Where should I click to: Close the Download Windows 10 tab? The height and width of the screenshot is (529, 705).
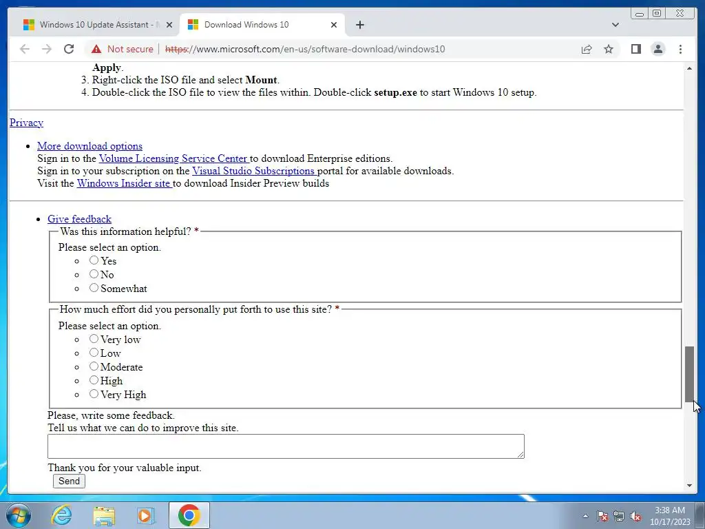[x=334, y=25]
